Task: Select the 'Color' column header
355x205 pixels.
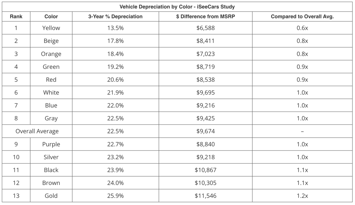Action: 51,16
